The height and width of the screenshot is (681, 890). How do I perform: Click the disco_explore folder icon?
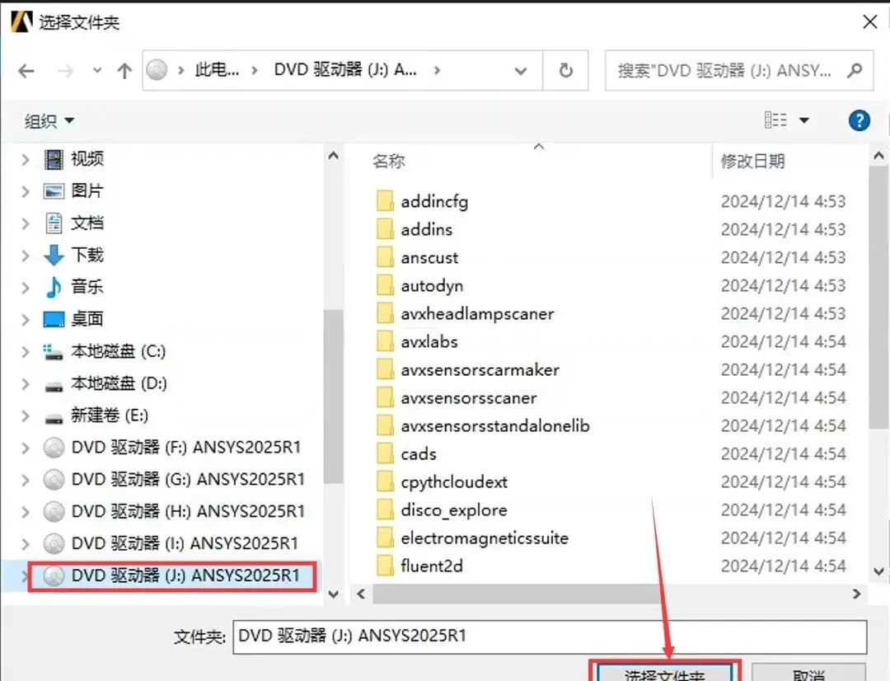click(x=385, y=510)
